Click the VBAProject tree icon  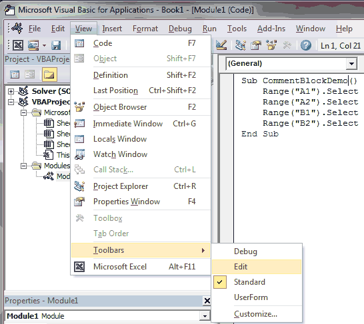(x=23, y=102)
